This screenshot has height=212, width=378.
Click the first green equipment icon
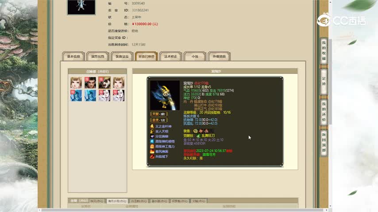196,131
